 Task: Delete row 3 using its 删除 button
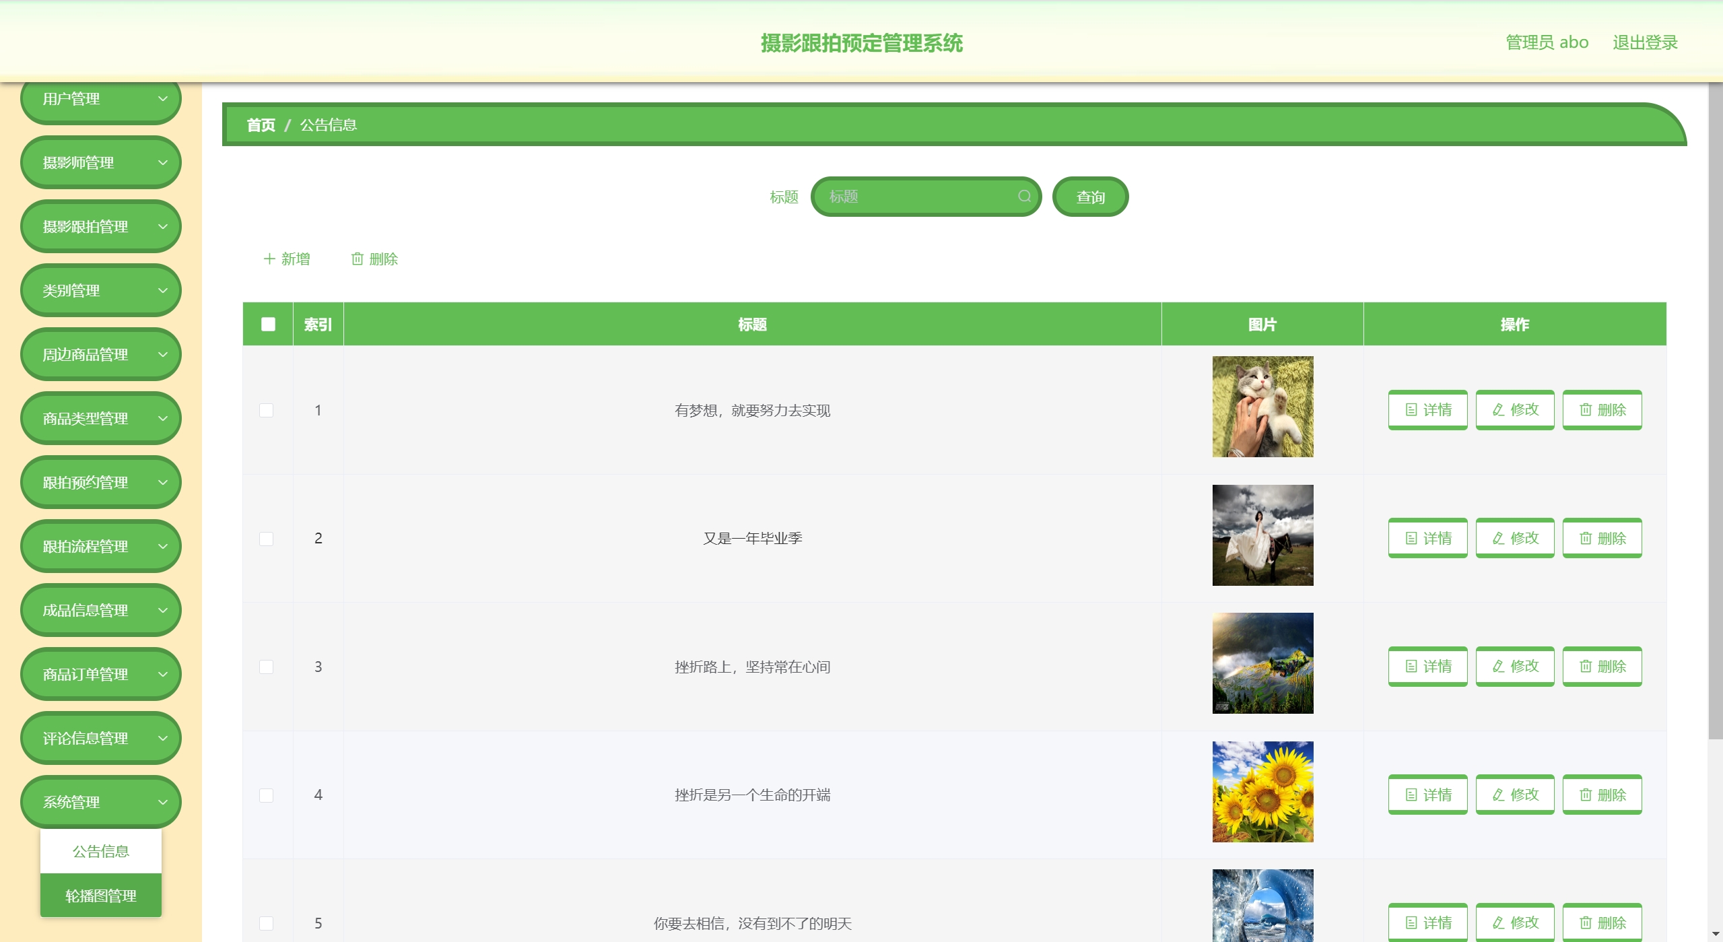(1602, 666)
